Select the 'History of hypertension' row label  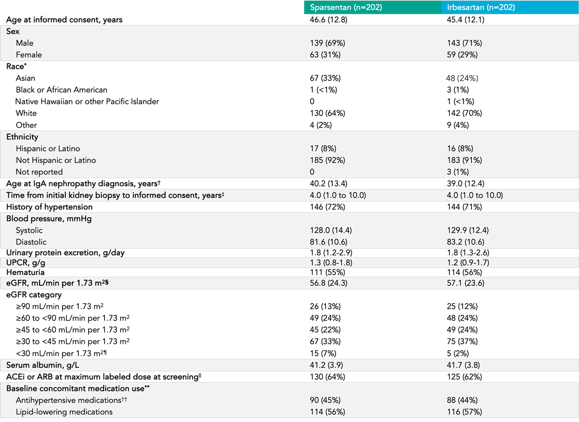tap(49, 207)
